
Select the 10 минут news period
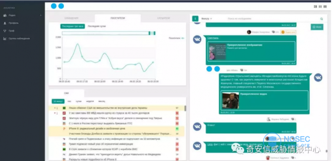(58, 101)
